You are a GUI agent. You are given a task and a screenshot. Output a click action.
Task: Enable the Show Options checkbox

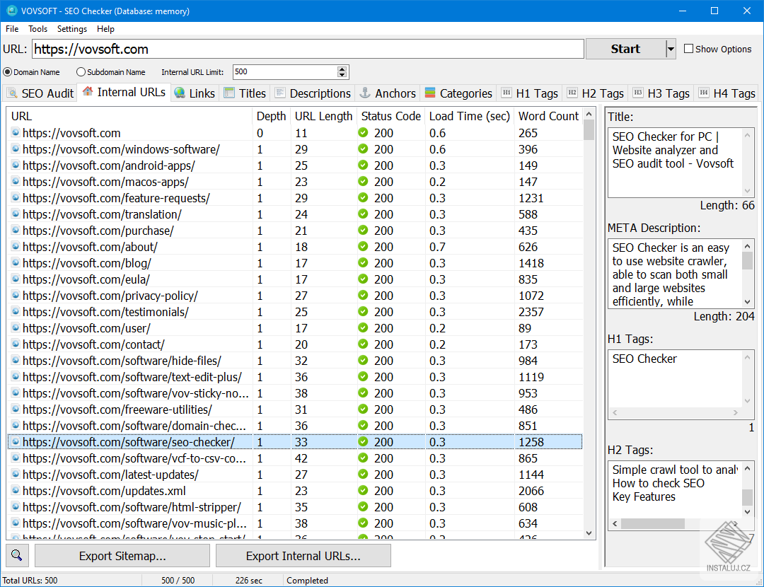688,48
